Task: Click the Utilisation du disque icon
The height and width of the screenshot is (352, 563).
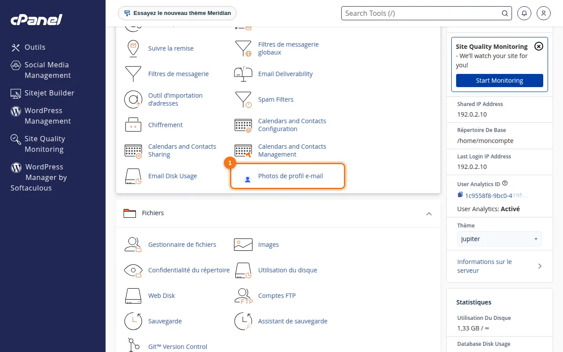Action: (x=243, y=270)
